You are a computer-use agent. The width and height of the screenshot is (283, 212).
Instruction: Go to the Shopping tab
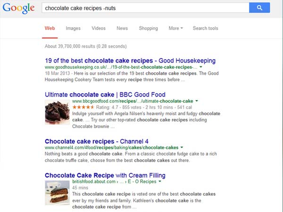pyautogui.click(x=148, y=28)
